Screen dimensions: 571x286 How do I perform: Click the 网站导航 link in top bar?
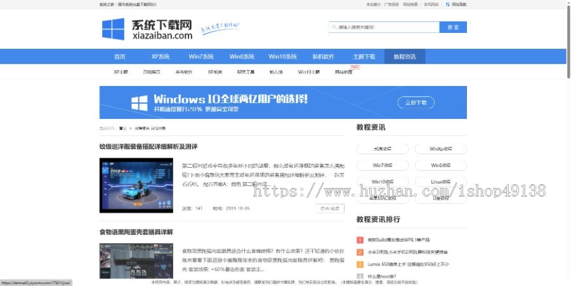click(459, 4)
